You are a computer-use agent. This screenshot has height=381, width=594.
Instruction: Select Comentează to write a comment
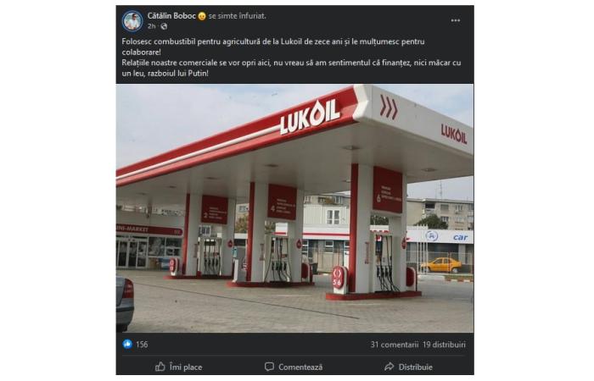294,367
